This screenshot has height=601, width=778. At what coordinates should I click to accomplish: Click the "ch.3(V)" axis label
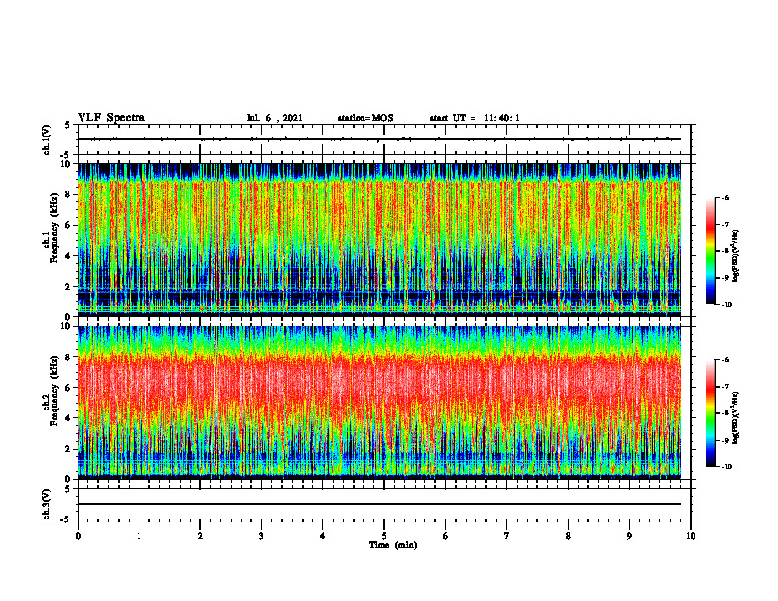tap(47, 504)
